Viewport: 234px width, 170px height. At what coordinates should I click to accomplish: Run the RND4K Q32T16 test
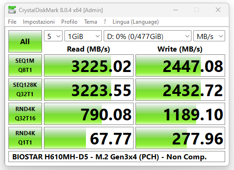[x=25, y=114]
